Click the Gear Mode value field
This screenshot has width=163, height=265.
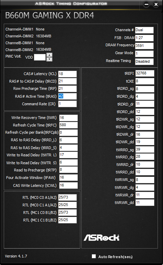pos(144,53)
